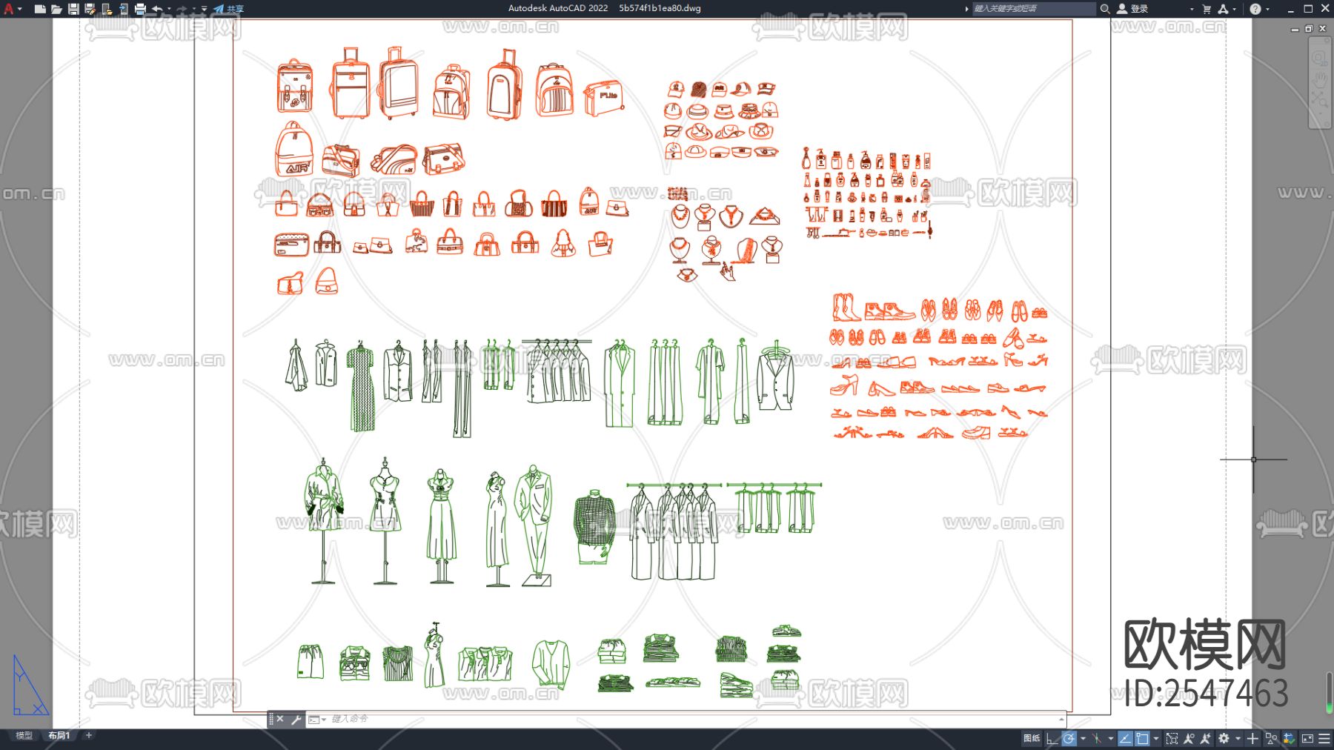1334x750 pixels.
Task: Switch to the 模型 model tab
Action: 24,735
